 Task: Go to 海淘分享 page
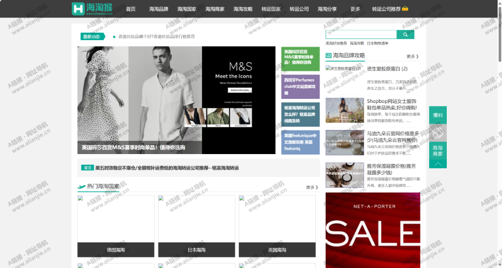point(327,9)
